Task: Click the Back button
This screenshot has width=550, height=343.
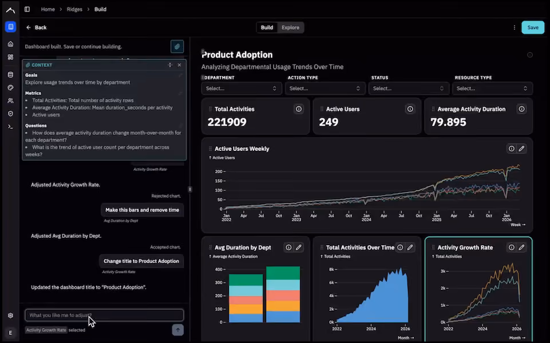Action: click(37, 27)
